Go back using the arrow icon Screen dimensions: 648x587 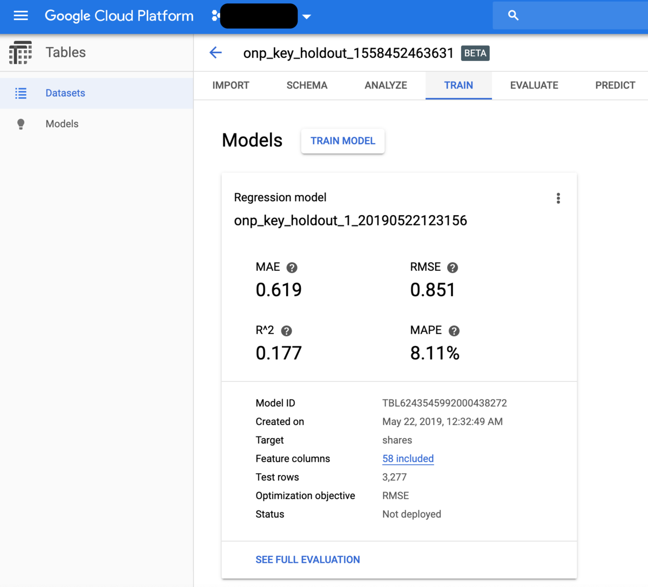215,52
